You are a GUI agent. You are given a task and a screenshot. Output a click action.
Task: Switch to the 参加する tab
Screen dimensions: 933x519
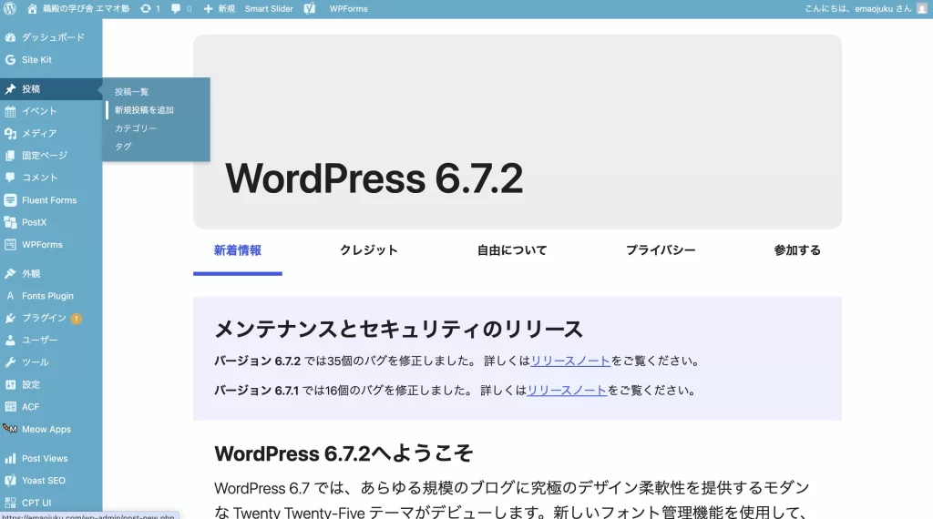797,250
